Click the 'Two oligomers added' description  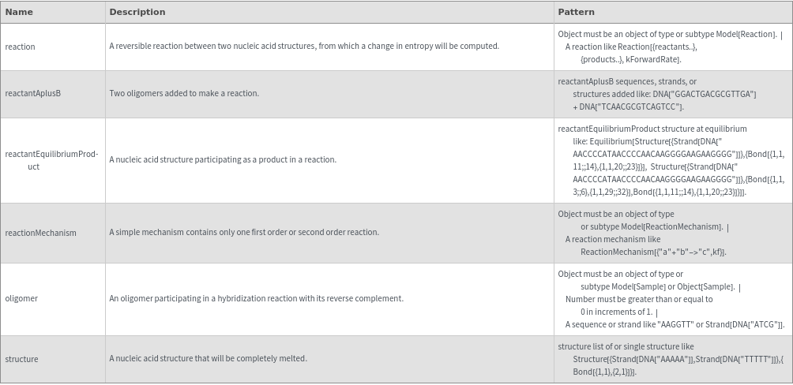pos(184,93)
